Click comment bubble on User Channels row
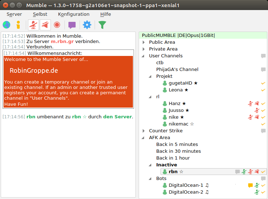Screen dimensions: 268x199 pyautogui.click(x=263, y=56)
